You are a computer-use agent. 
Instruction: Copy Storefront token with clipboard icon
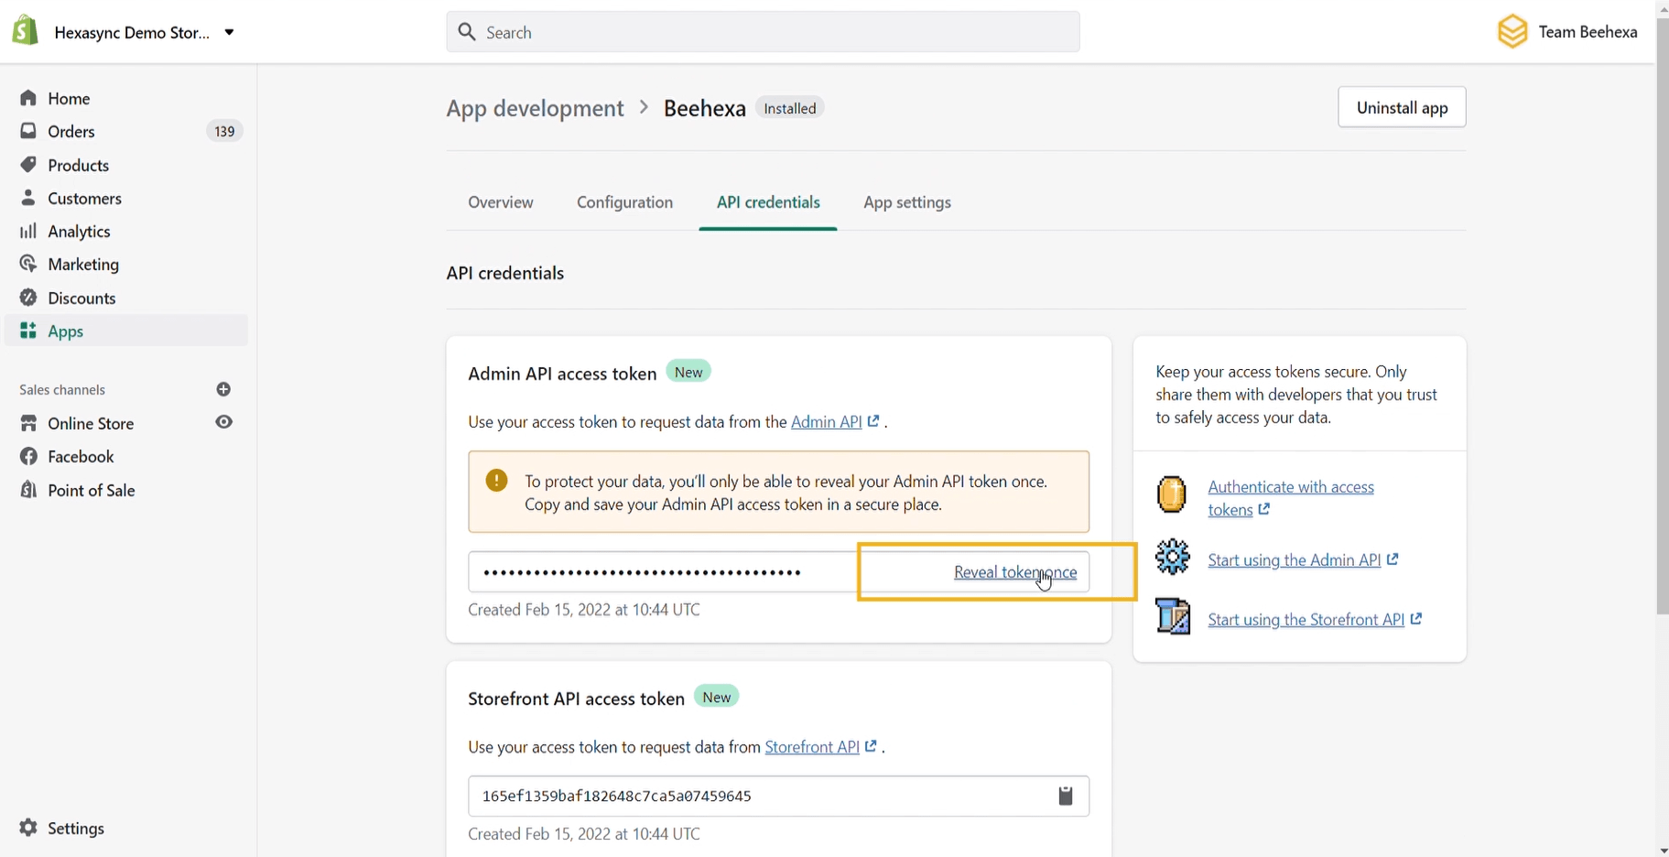pyautogui.click(x=1065, y=796)
